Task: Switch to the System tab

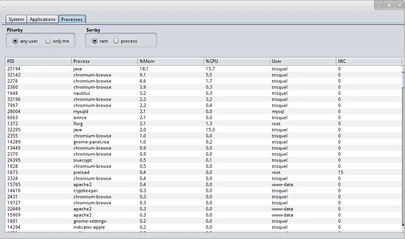Action: pyautogui.click(x=16, y=19)
